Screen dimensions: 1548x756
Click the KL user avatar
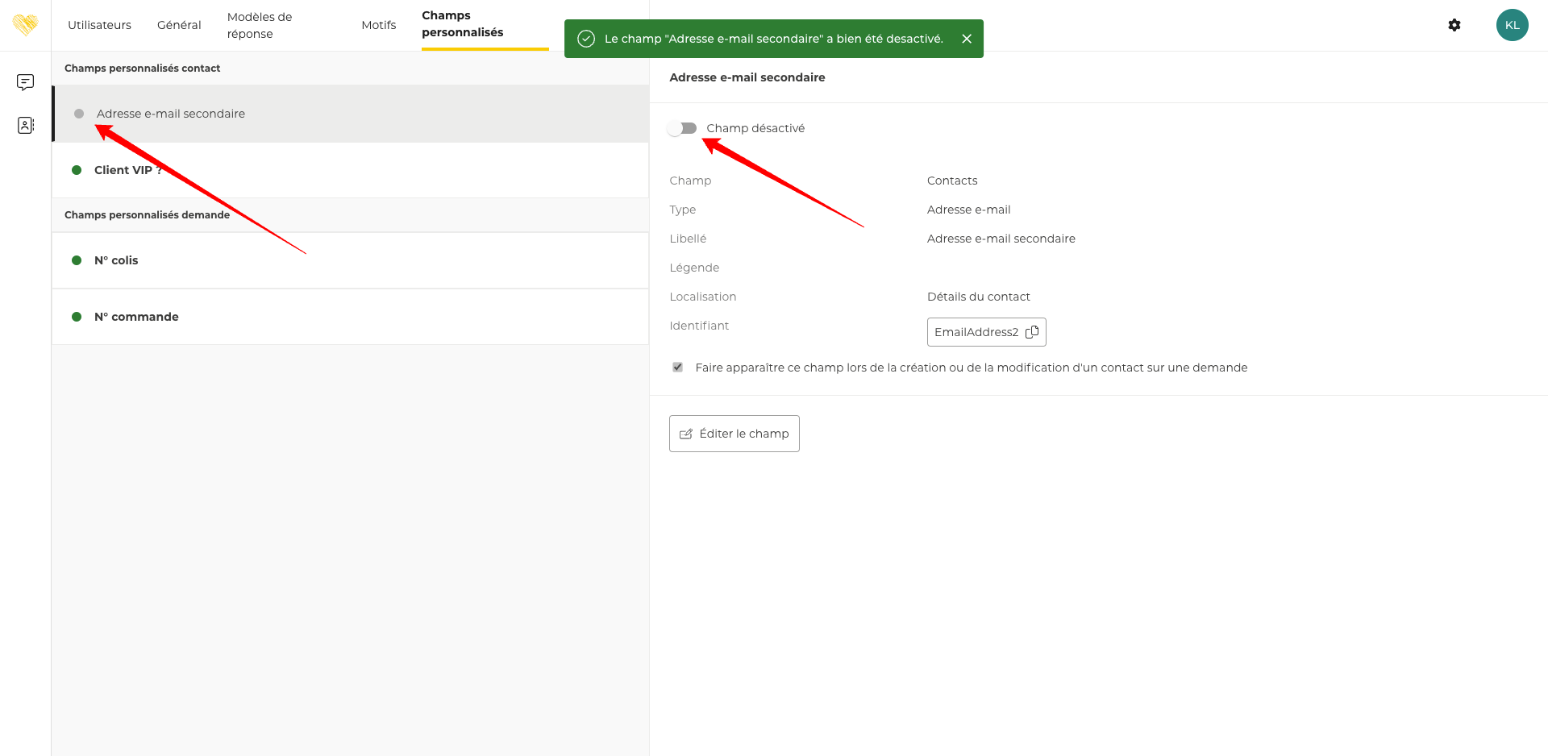[1512, 25]
